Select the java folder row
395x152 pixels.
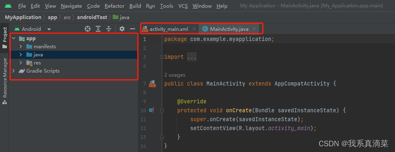tap(73, 55)
